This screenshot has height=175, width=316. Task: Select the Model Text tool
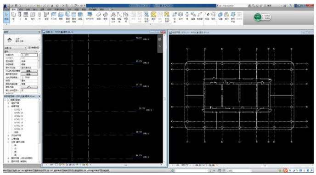(113, 17)
